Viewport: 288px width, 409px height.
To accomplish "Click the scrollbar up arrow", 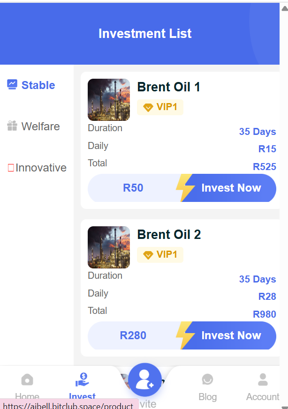I will coord(284,8).
